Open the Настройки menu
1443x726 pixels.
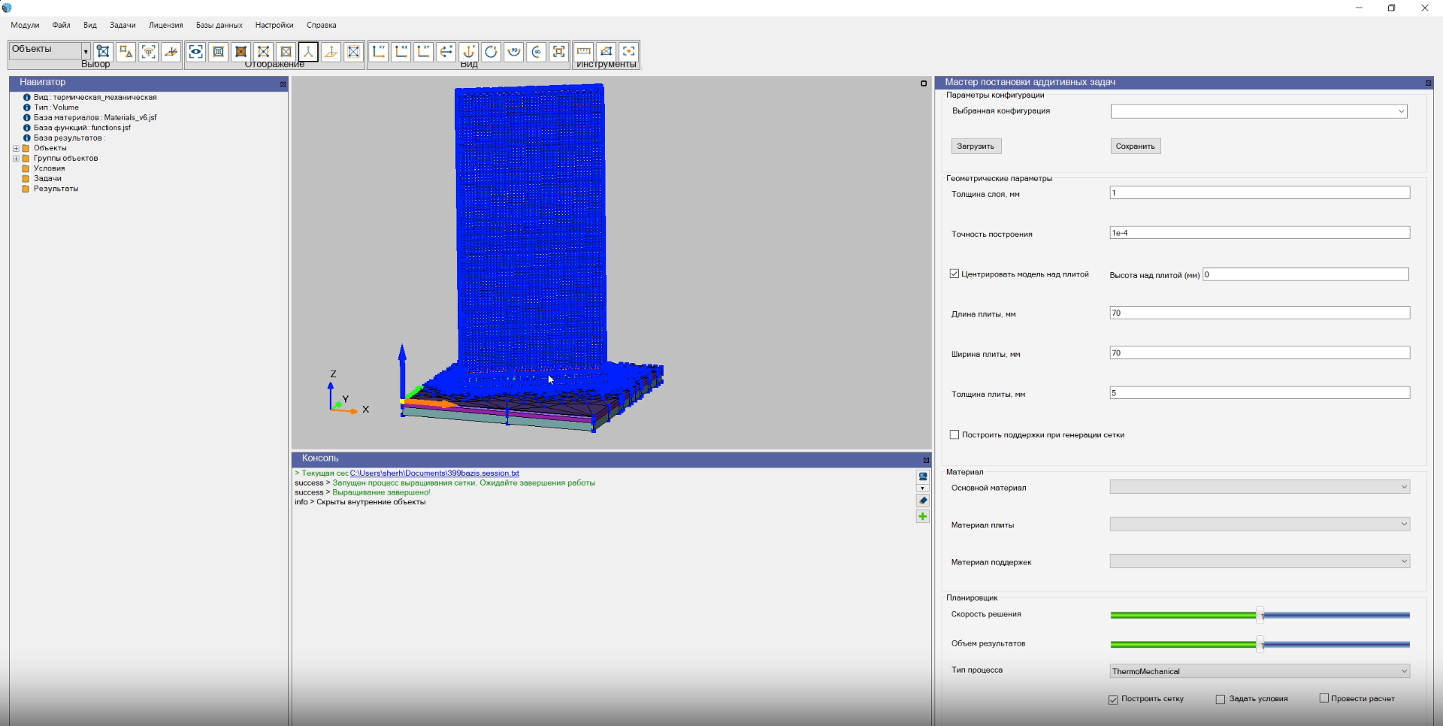[x=274, y=25]
